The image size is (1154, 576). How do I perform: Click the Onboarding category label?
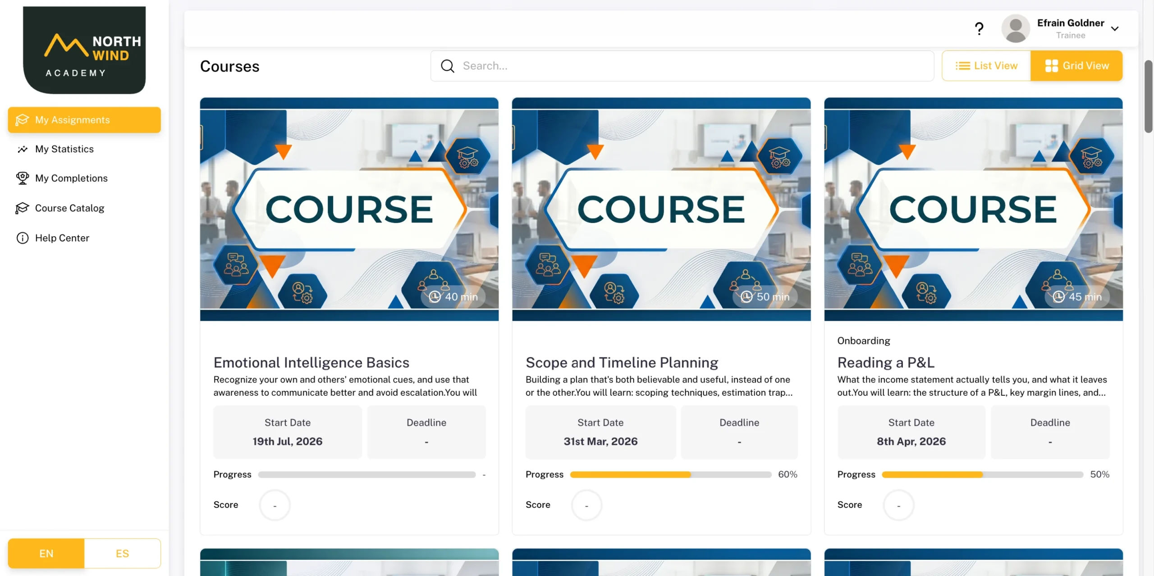(864, 341)
